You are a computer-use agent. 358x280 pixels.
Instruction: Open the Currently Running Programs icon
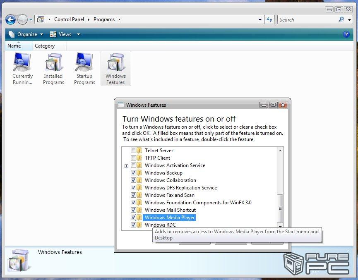[22, 69]
